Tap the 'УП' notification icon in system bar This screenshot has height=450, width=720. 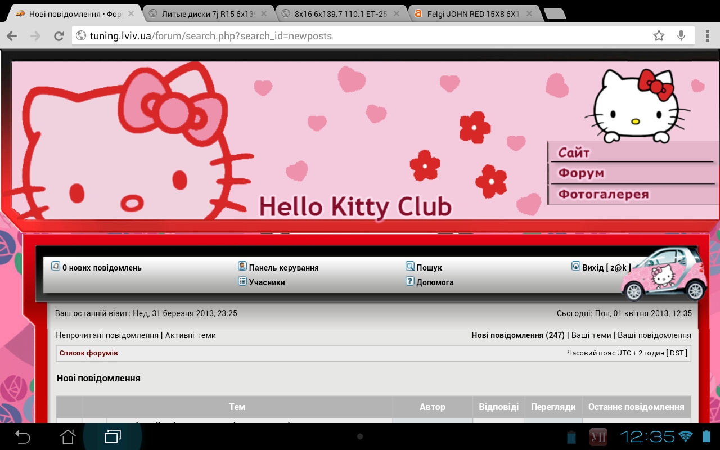click(x=598, y=436)
